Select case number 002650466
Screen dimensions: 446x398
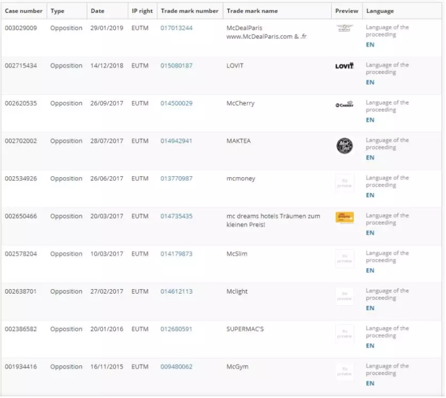click(21, 216)
